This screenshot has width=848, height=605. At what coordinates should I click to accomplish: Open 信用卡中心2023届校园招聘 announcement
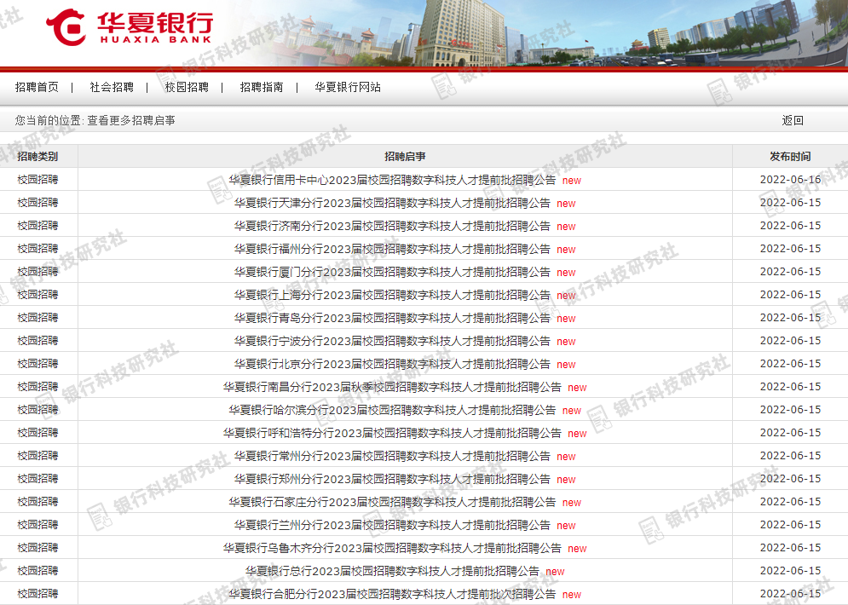click(392, 180)
